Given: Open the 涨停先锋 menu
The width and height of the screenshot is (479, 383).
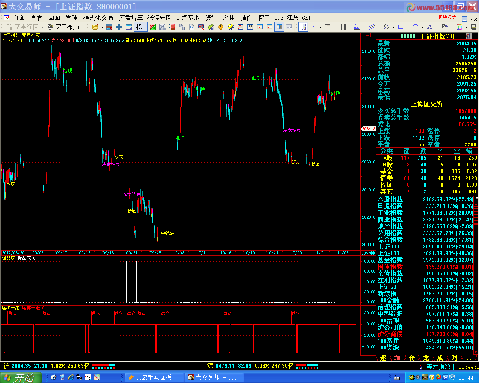Looking at the screenshot, I should 159,18.
